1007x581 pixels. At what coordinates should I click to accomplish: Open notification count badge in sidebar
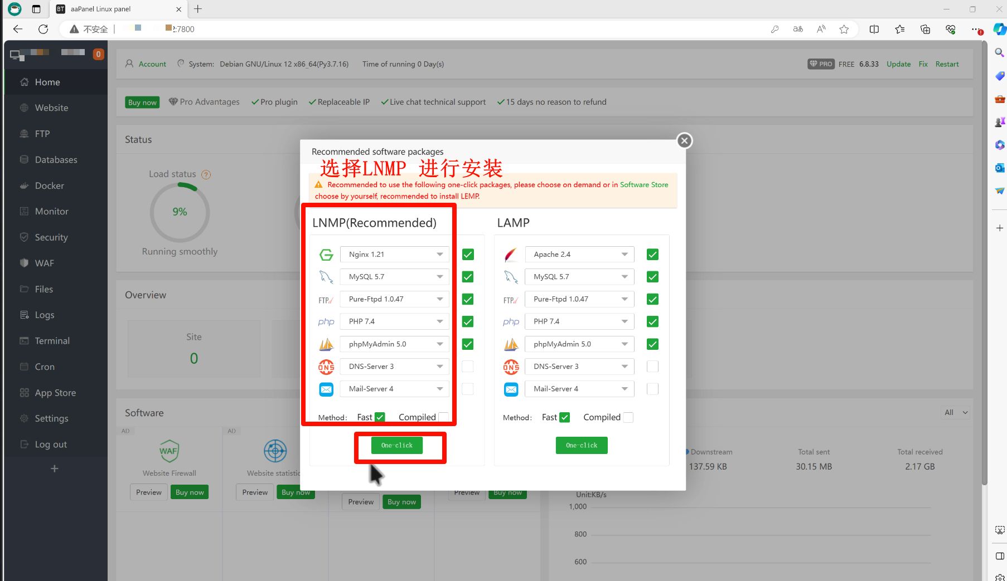point(98,54)
